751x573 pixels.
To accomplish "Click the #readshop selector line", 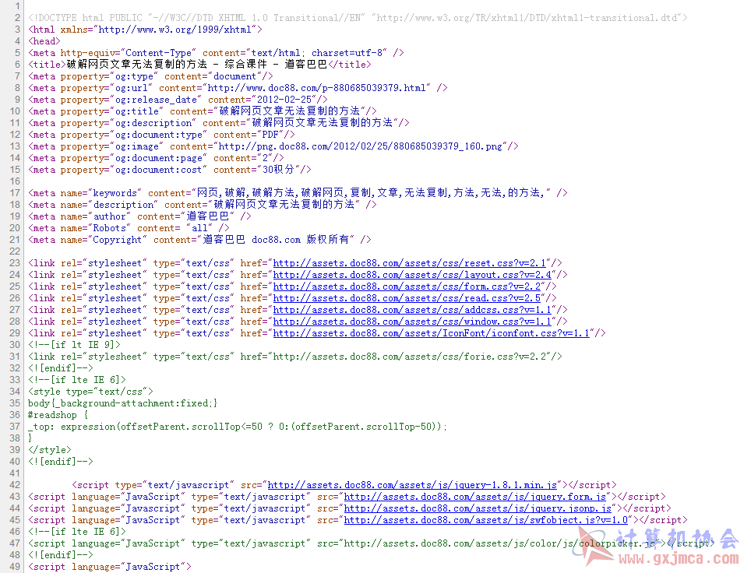I will [x=58, y=415].
